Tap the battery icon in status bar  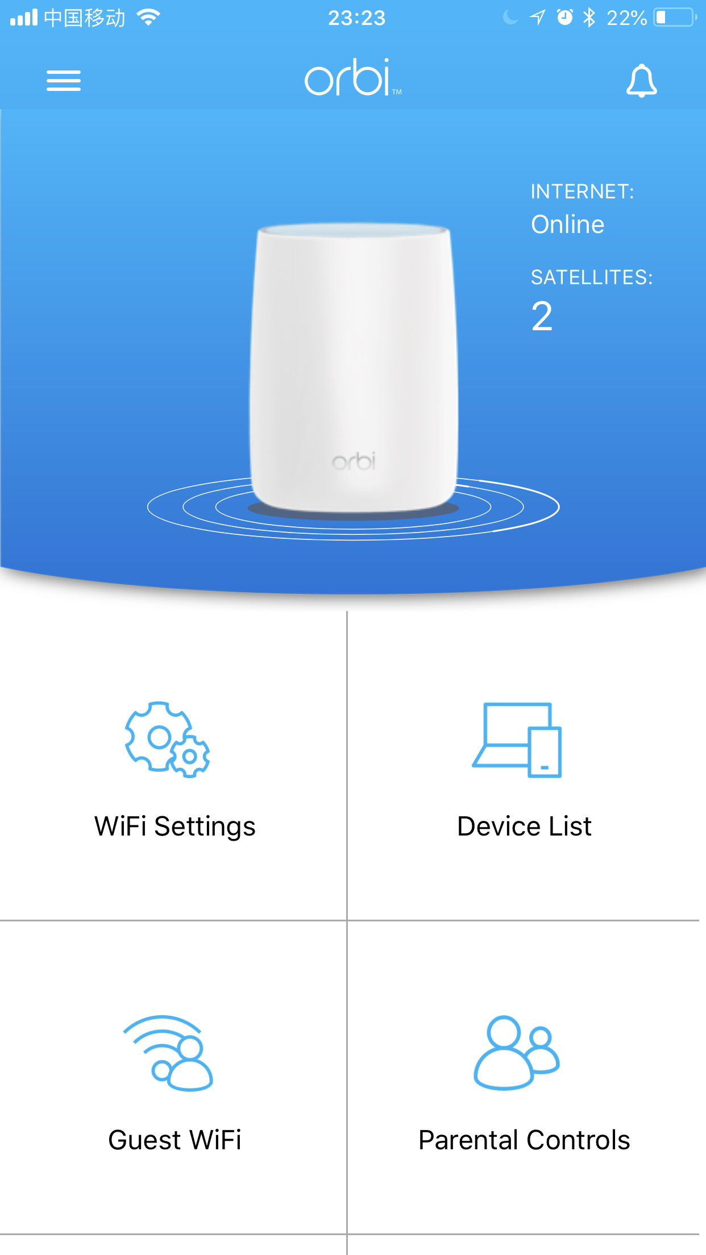point(675,18)
